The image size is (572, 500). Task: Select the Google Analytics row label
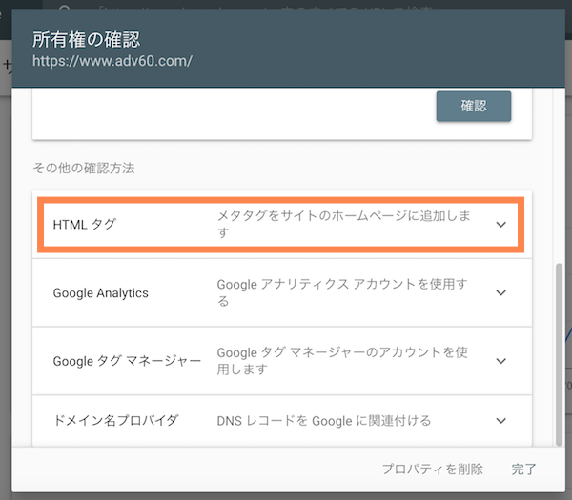tap(101, 293)
